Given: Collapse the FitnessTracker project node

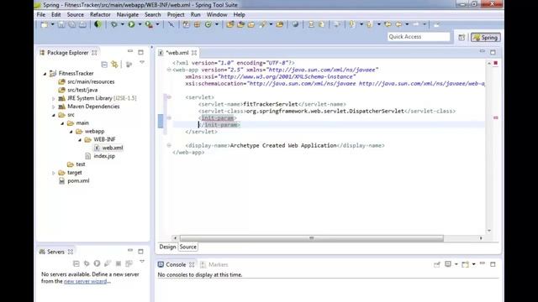Looking at the screenshot, I should pos(45,73).
